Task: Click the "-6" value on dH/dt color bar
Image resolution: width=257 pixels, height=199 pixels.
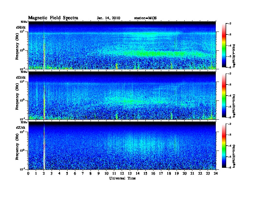Action: (230, 67)
